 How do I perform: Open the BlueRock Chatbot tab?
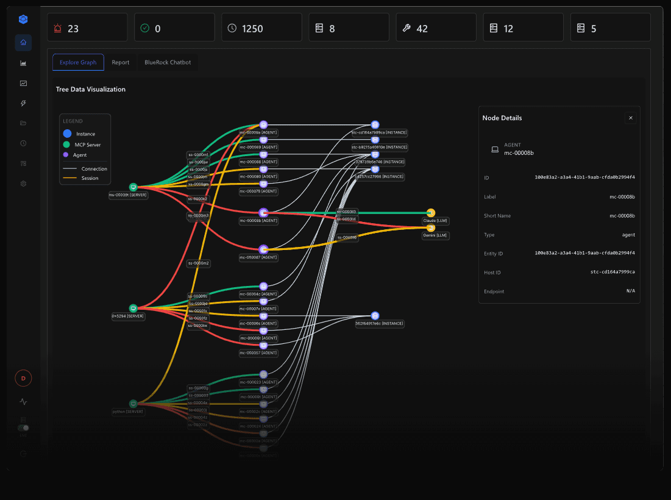pyautogui.click(x=168, y=62)
